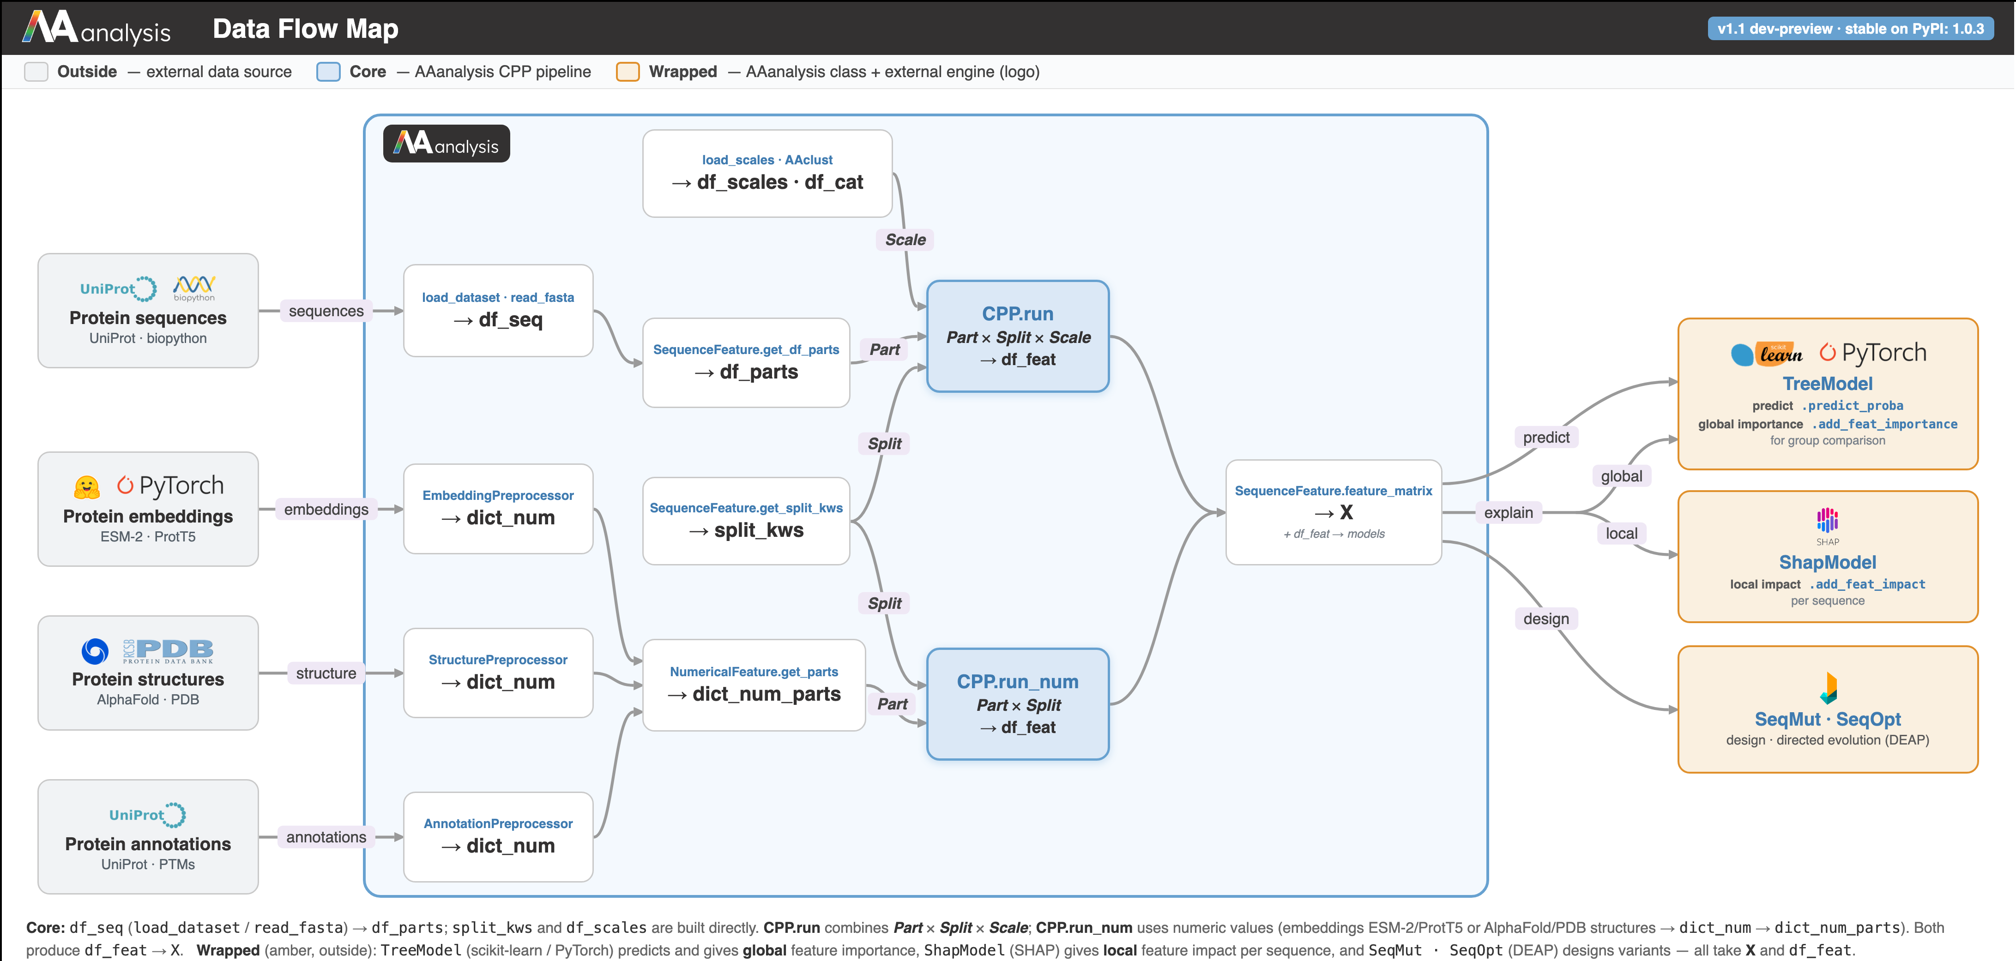Viewport: 2016px width, 961px height.
Task: Open the CPP.run node
Action: (1017, 336)
